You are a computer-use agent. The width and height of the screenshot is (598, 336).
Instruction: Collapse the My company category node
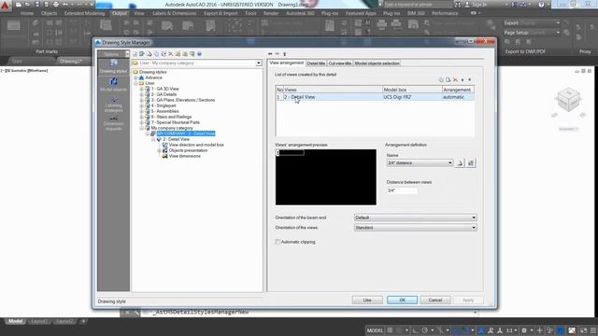(141, 128)
